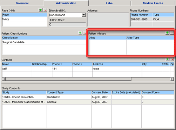176x130 pixels.
Task: Remove selected Race with minus icon
Action: (45, 10)
